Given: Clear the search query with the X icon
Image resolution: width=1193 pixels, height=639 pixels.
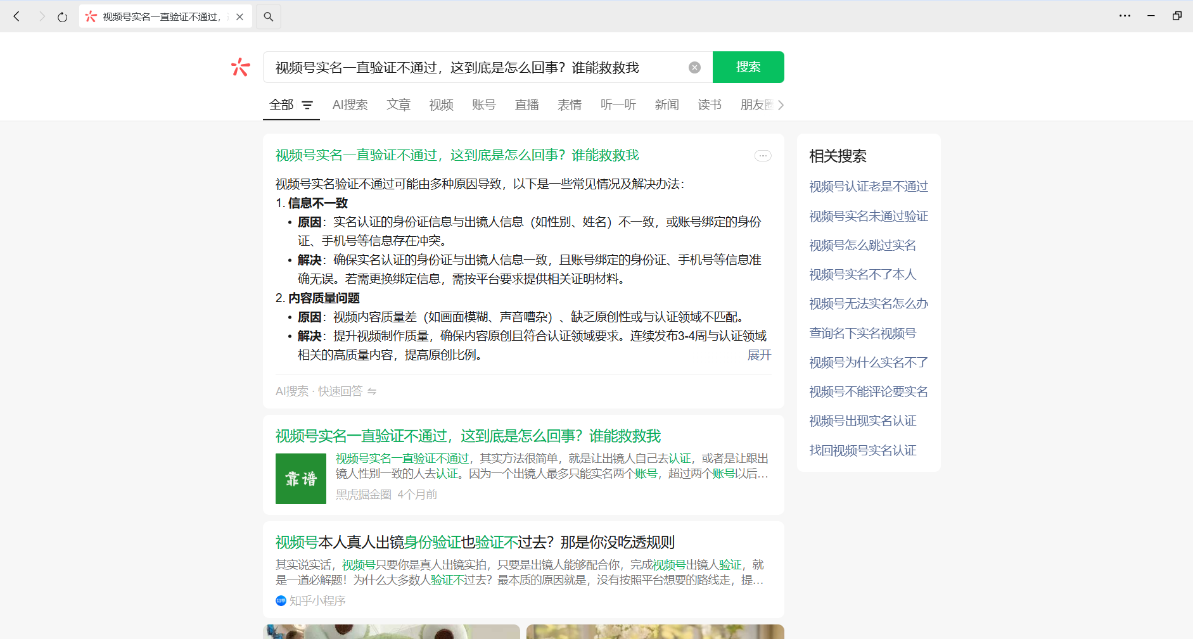Looking at the screenshot, I should tap(695, 68).
